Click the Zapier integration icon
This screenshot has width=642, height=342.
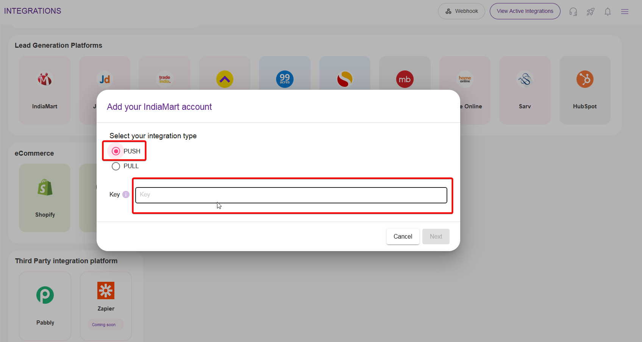[106, 291]
